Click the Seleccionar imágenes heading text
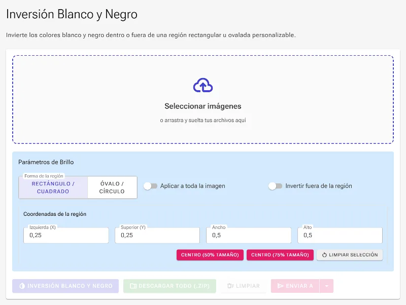The width and height of the screenshot is (406, 305). [x=203, y=106]
